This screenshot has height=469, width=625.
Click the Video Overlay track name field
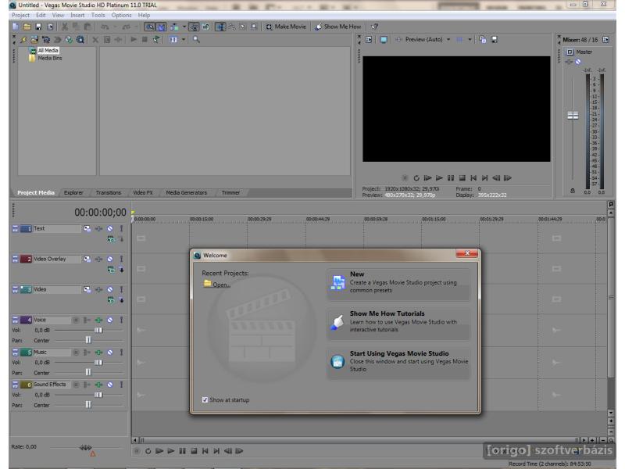pos(56,260)
